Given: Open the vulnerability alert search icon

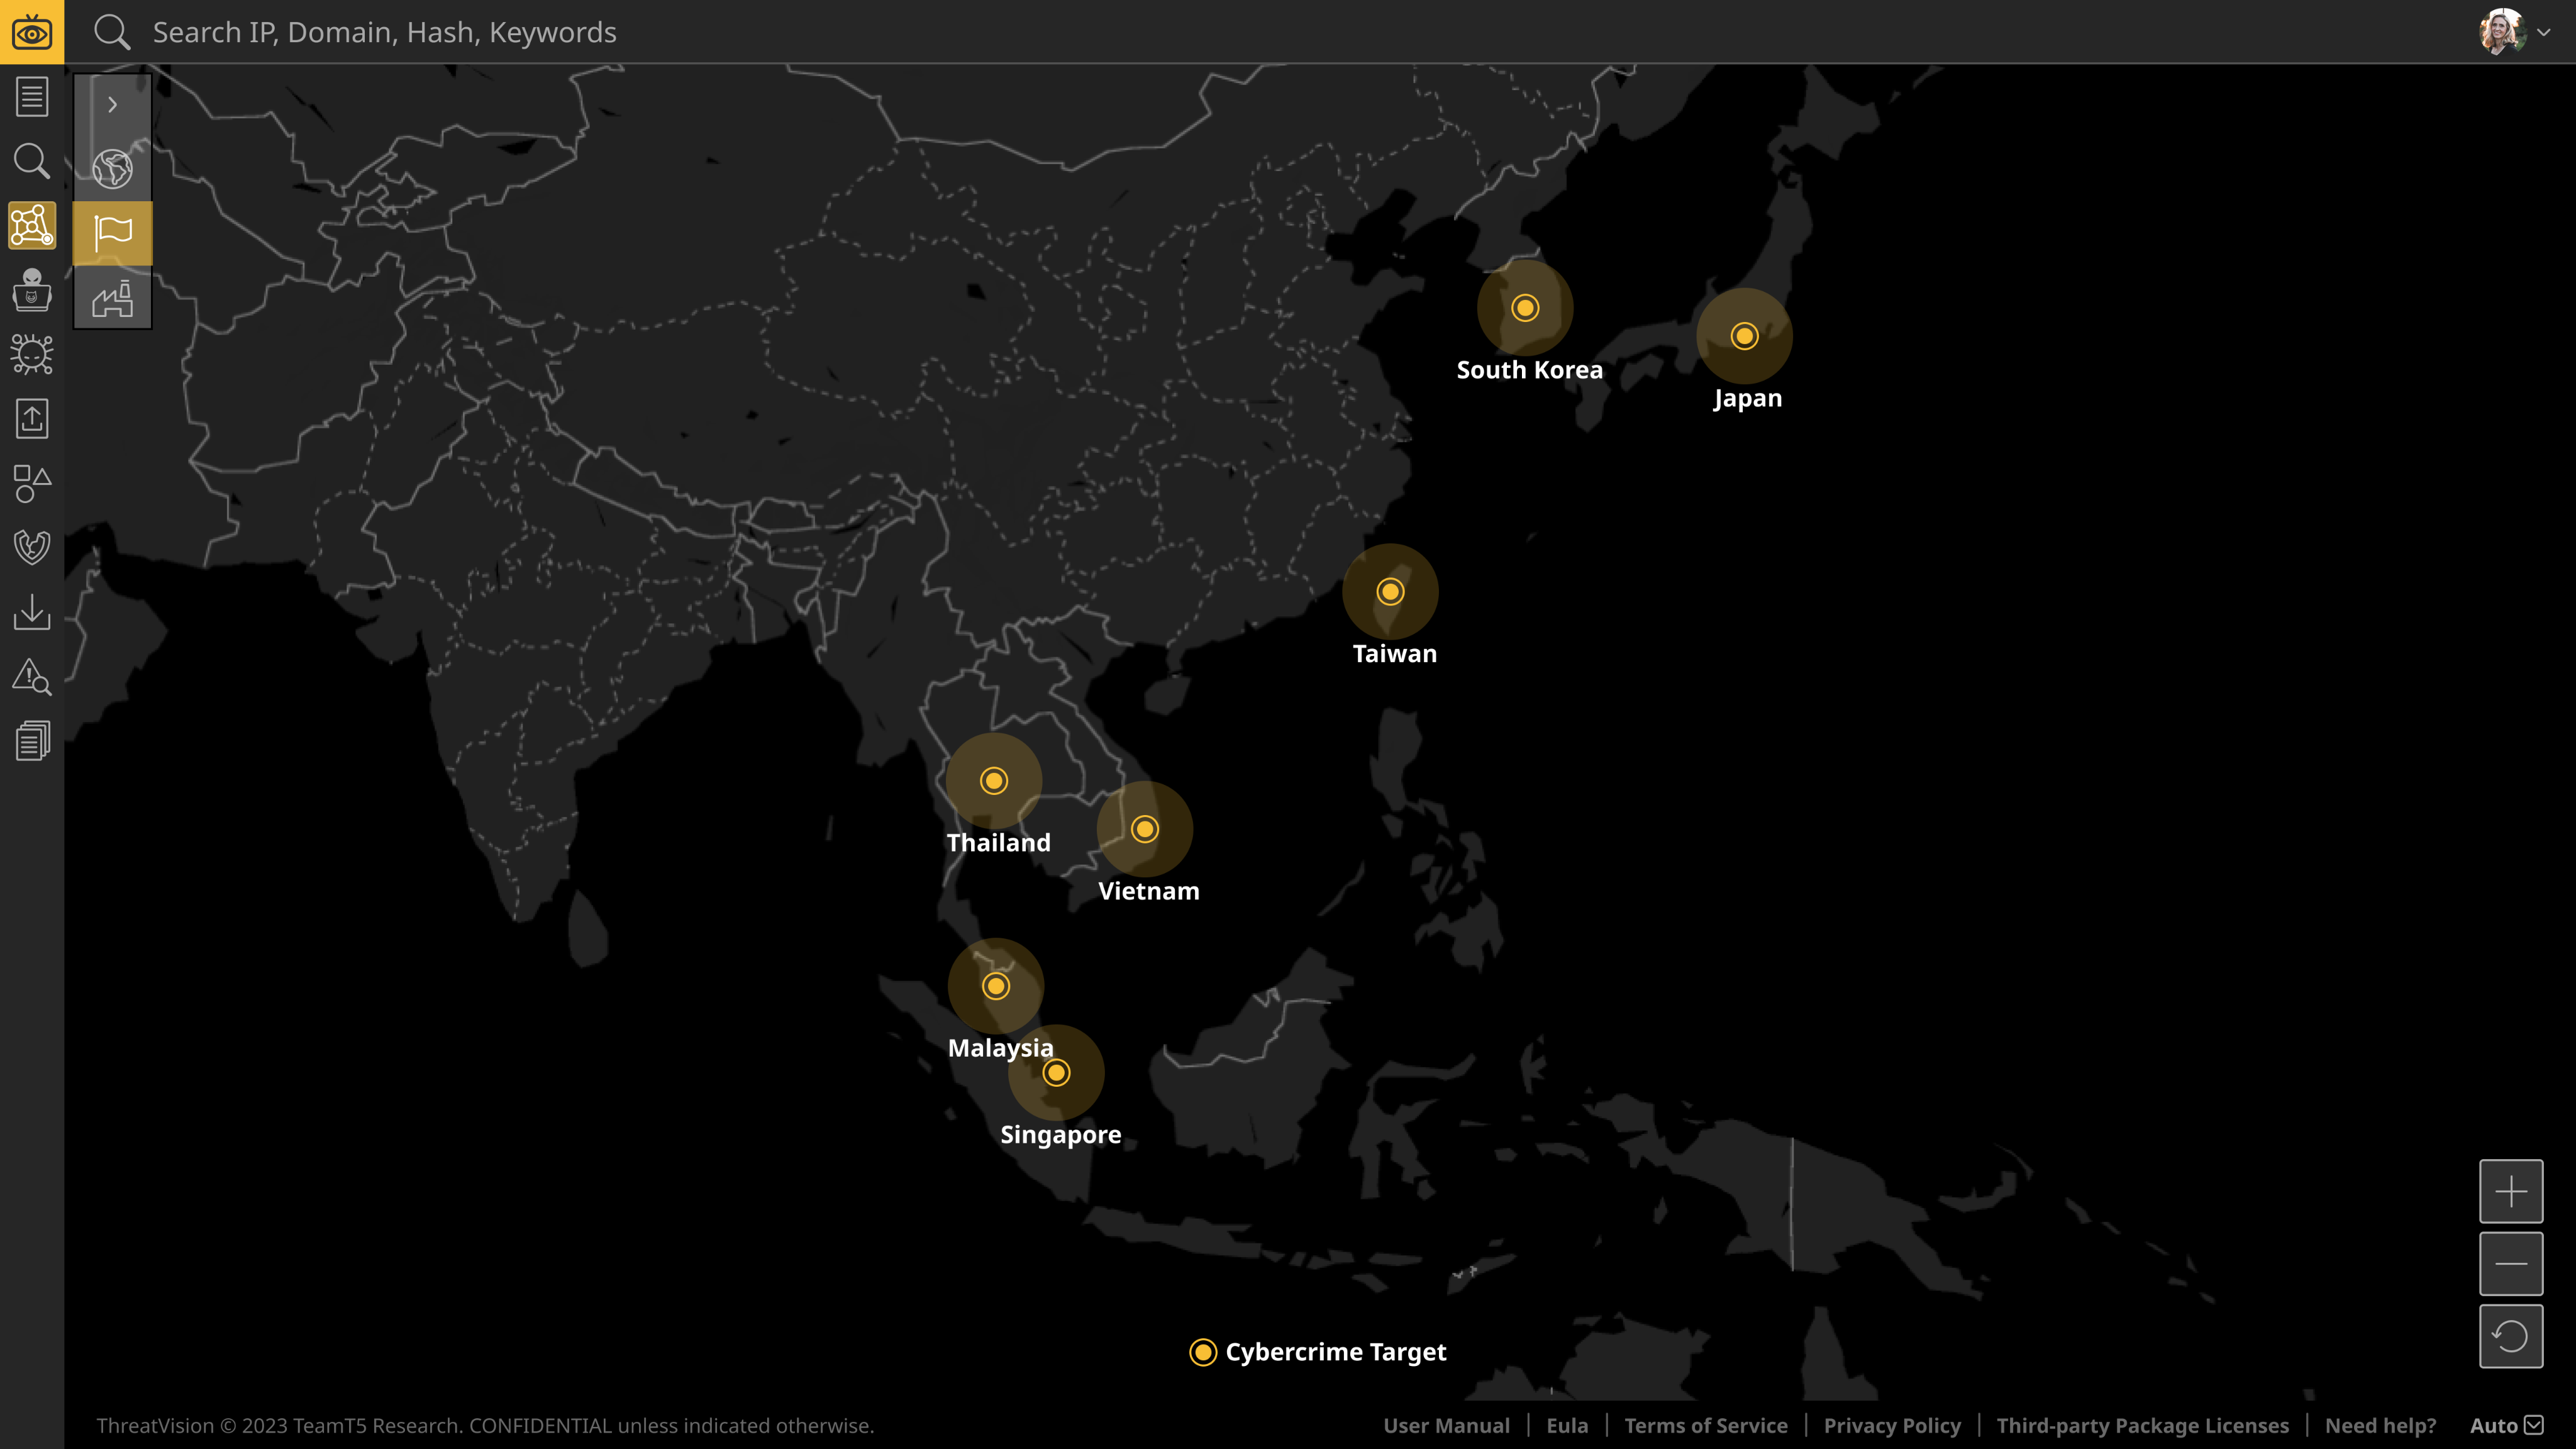Looking at the screenshot, I should [x=32, y=677].
